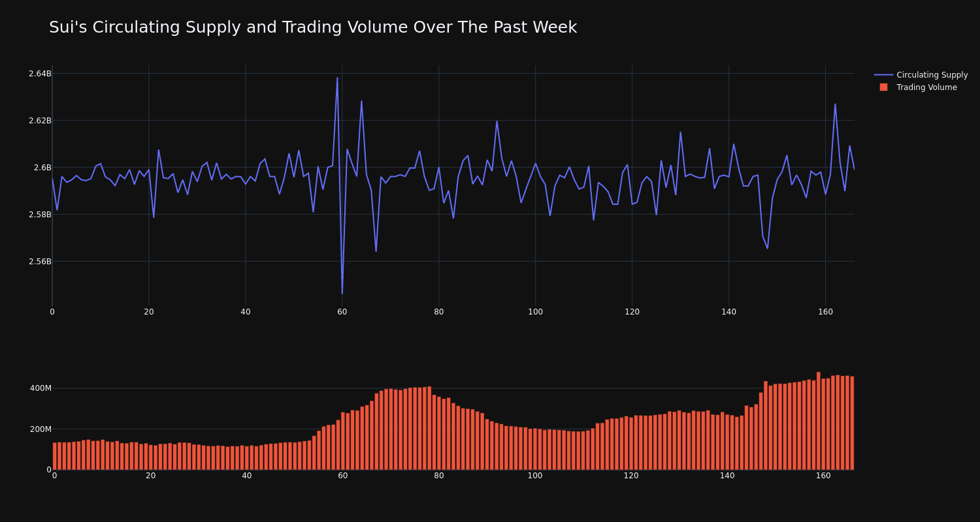Toggle Circulating Supply legend entry
Image resolution: width=980 pixels, height=522 pixels.
pos(921,75)
